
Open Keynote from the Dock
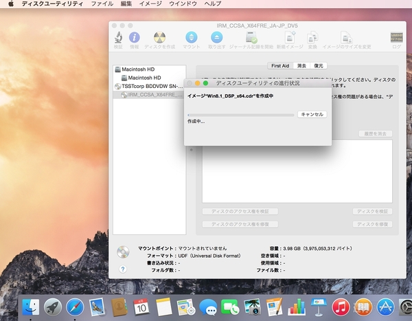pyautogui.click(x=319, y=307)
